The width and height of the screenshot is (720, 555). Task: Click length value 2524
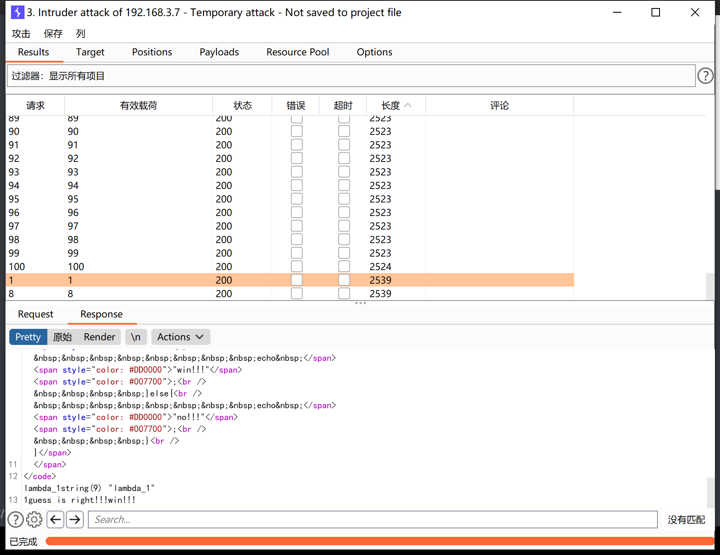(x=381, y=267)
